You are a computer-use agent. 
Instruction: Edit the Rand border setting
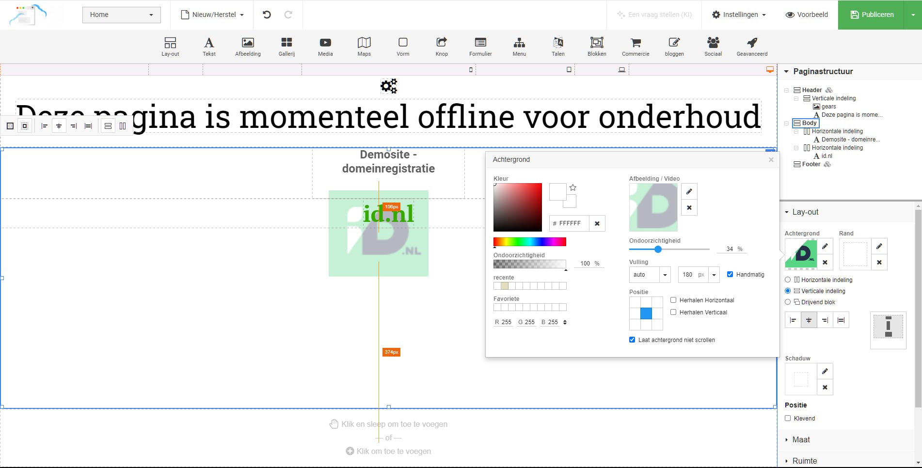click(879, 246)
